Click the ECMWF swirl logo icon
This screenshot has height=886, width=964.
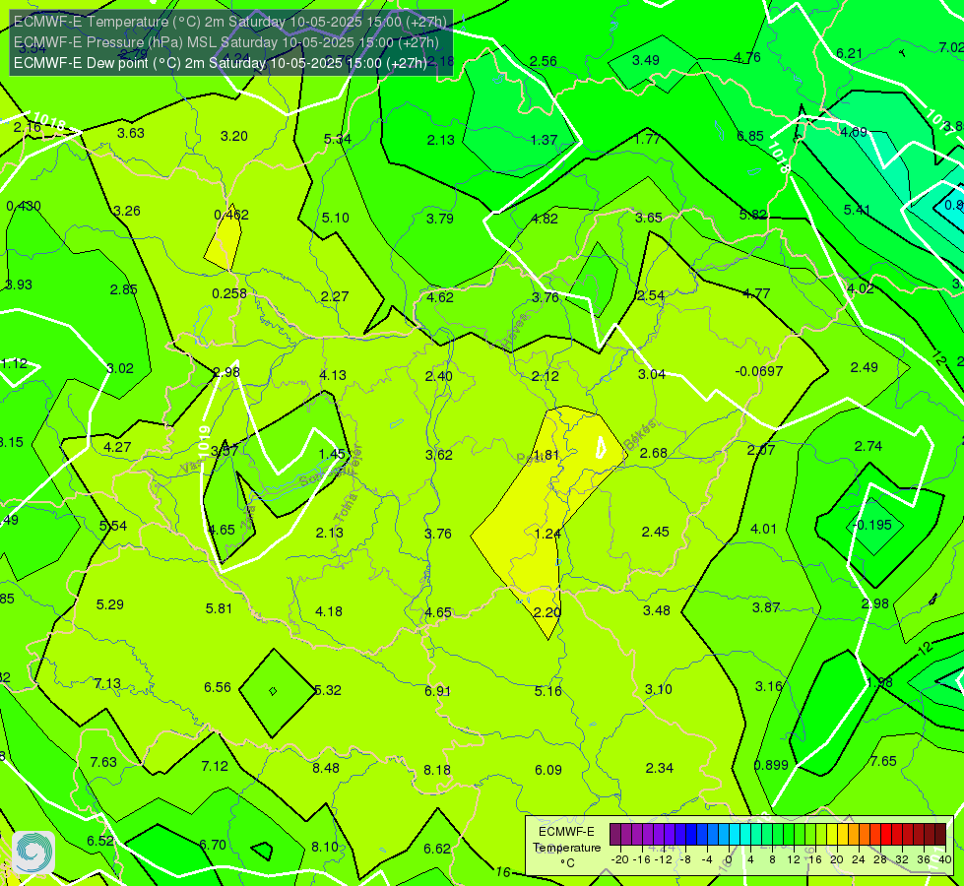[x=33, y=853]
